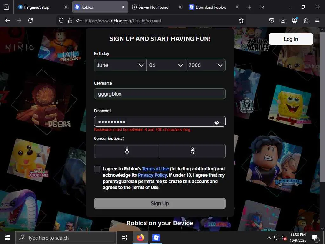View site security padlock info
The image size is (325, 244).
70,21
